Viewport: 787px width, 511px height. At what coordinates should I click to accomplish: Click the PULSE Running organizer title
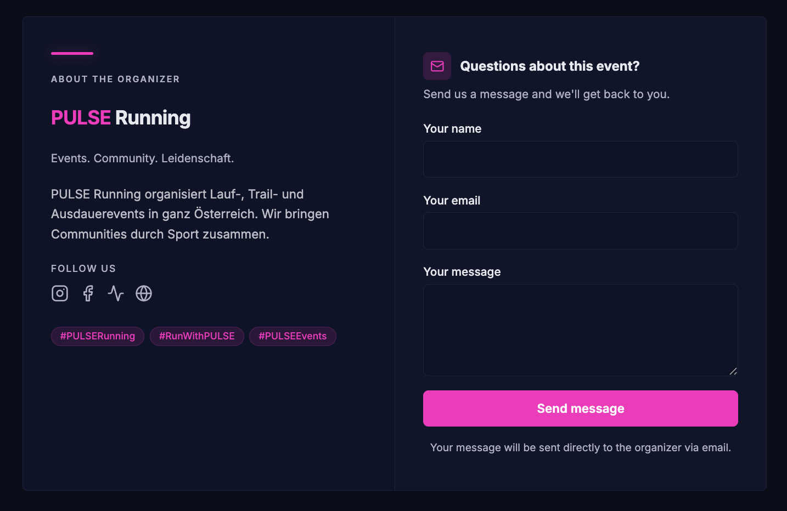121,118
